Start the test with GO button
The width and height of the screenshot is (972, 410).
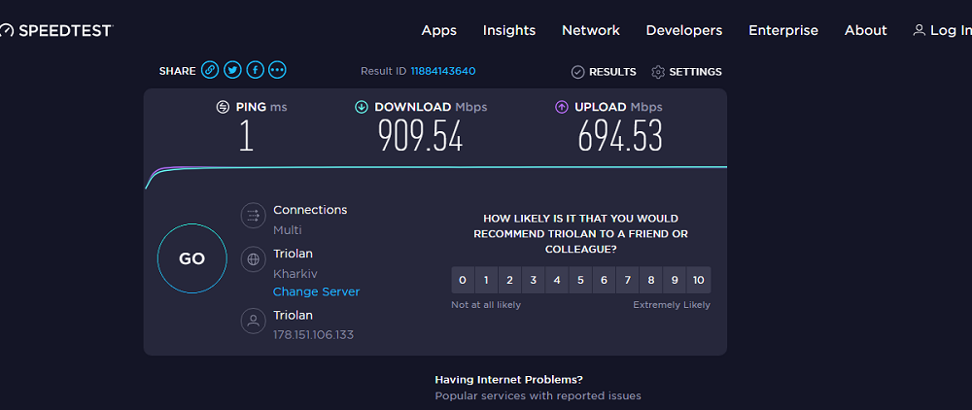point(192,258)
